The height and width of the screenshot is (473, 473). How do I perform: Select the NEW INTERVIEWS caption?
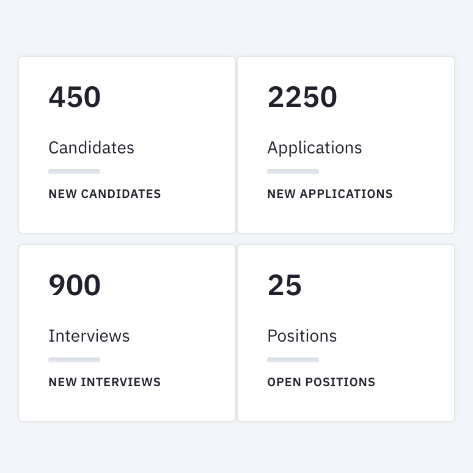click(x=105, y=383)
